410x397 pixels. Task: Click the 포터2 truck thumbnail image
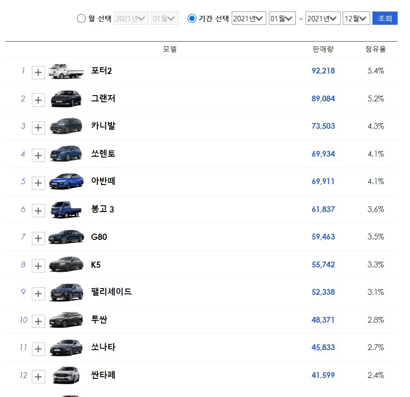click(66, 71)
